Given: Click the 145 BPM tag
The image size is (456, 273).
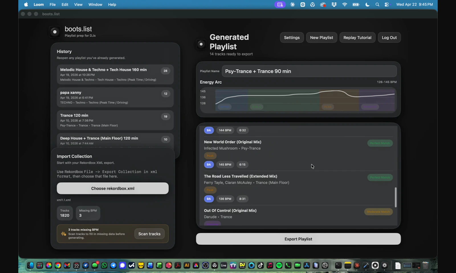Looking at the screenshot, I should point(225,165).
